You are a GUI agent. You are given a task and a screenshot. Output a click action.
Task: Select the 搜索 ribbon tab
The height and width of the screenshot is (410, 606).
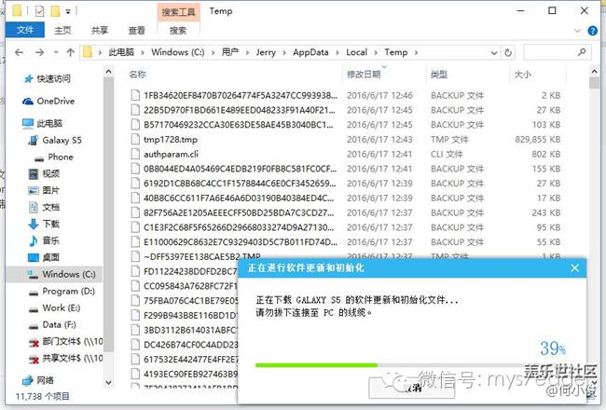pyautogui.click(x=178, y=30)
